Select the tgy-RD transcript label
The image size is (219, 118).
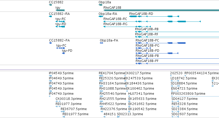point(61,24)
